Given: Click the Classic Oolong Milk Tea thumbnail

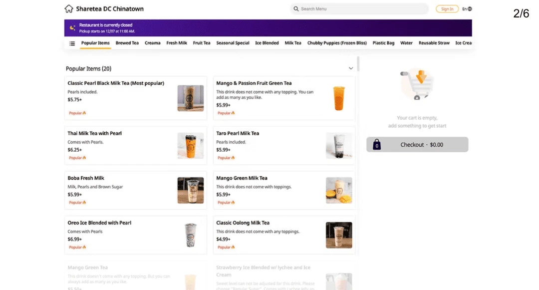Looking at the screenshot, I should click(x=338, y=235).
